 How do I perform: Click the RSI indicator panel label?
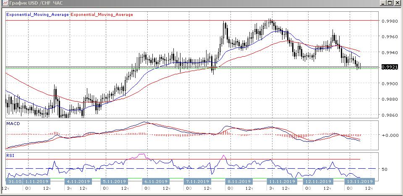10,155
